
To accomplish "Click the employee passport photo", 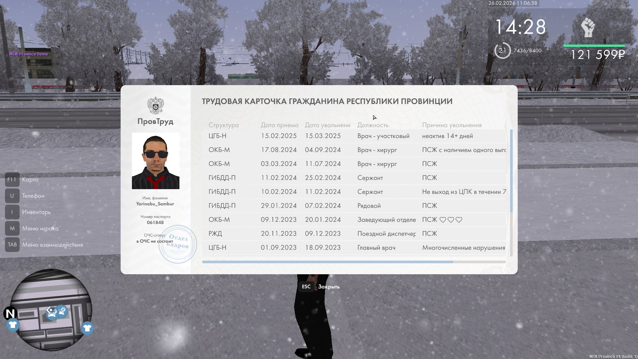I will (x=156, y=161).
